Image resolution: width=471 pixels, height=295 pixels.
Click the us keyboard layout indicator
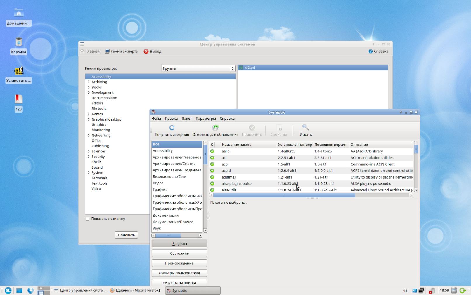click(405, 291)
